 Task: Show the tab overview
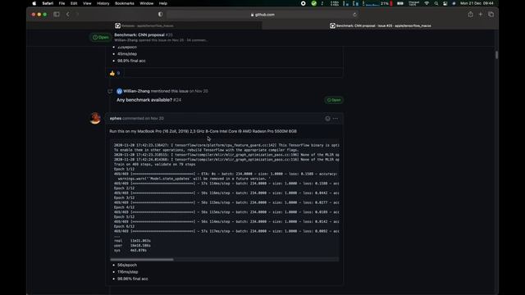point(491,14)
